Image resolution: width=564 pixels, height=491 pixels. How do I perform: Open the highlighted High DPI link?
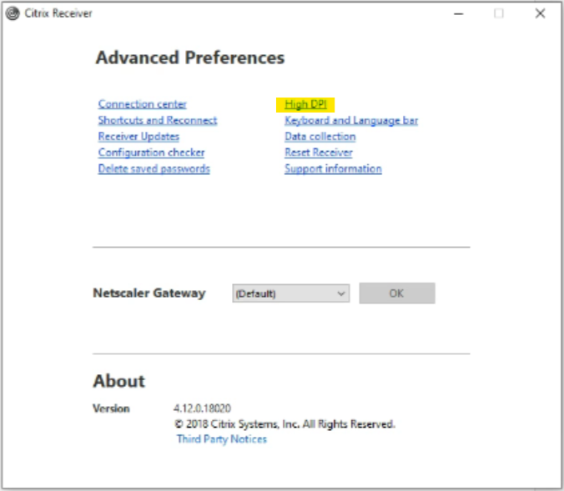click(305, 104)
